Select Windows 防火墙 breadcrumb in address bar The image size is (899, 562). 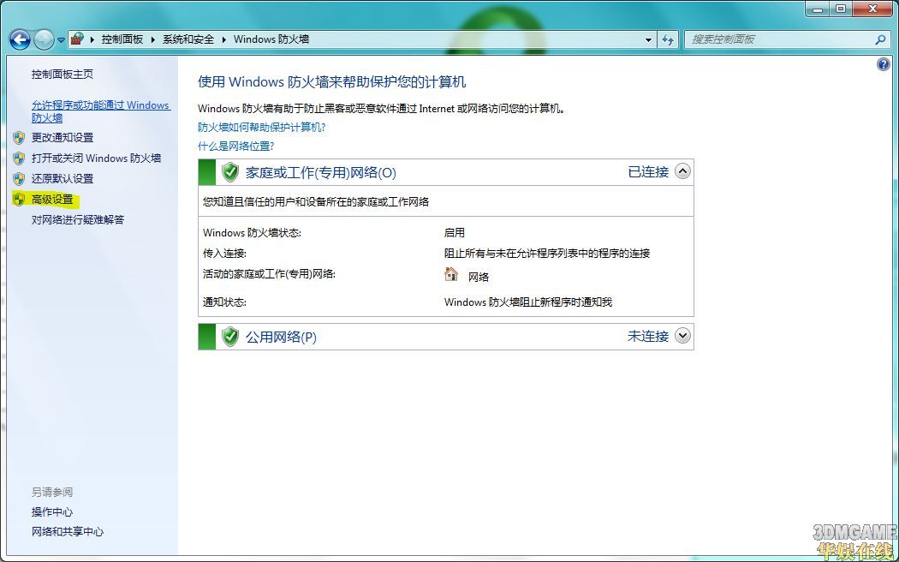(271, 39)
